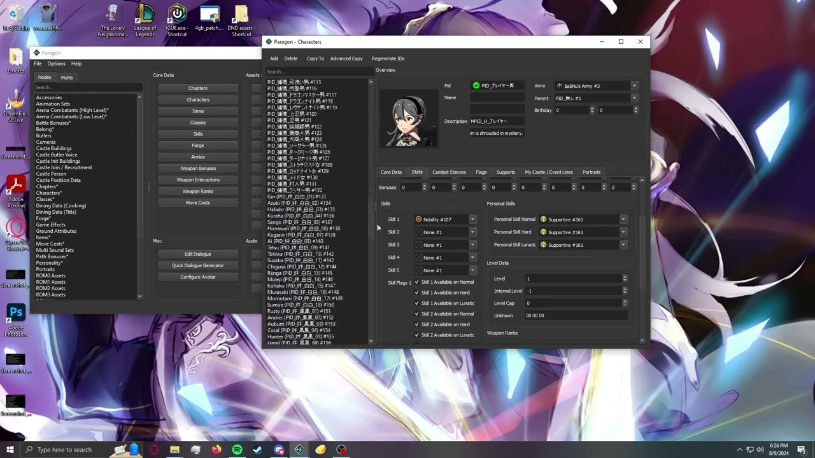Click the Windows Start button
The height and width of the screenshot is (458, 815).
[10, 450]
